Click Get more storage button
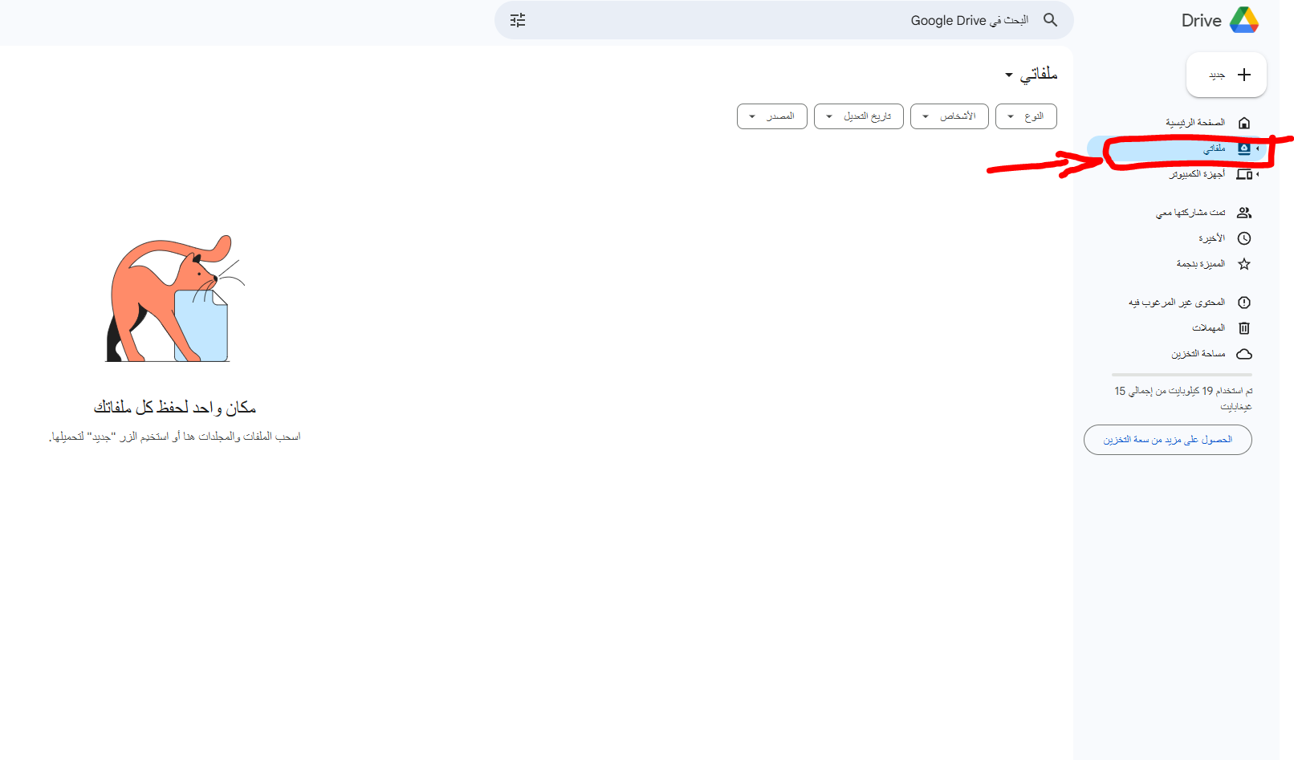 point(1168,440)
